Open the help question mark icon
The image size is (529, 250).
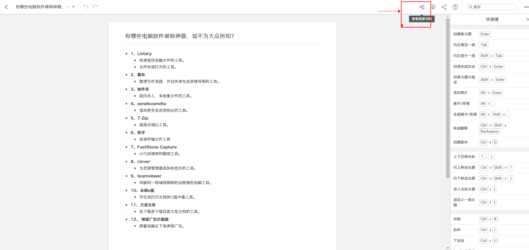[455, 7]
